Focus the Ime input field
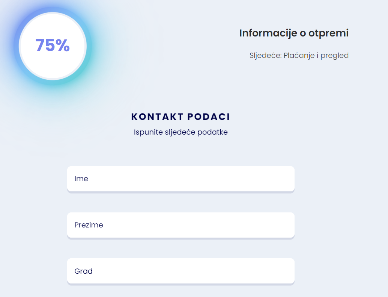 click(x=180, y=179)
